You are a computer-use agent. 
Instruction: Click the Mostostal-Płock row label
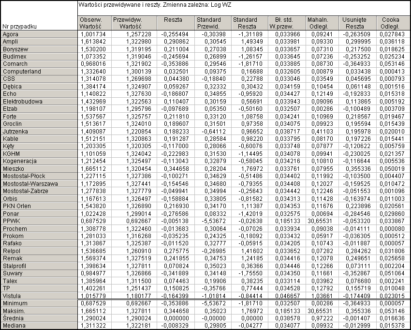point(39,176)
